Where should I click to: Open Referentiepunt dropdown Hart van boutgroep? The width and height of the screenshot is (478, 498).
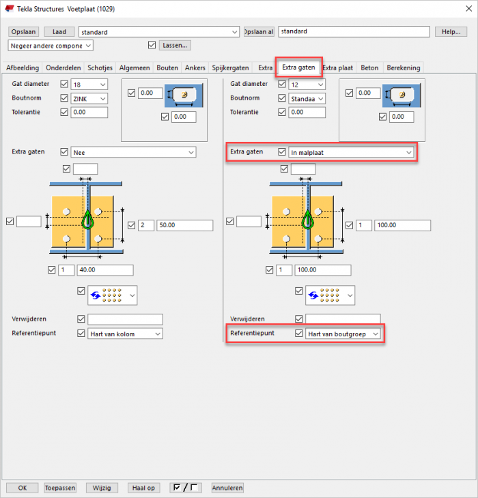[343, 334]
